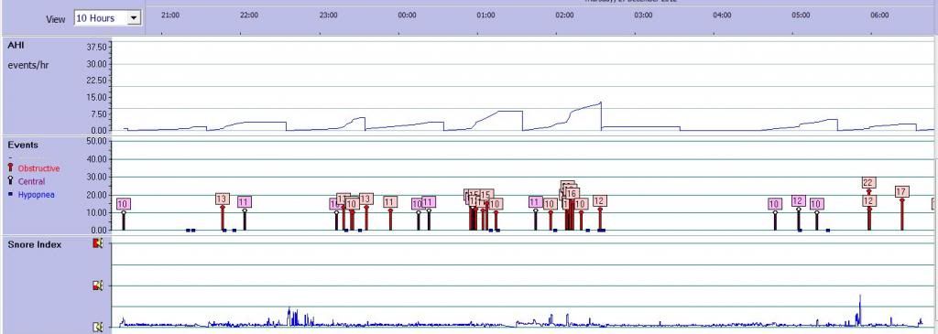Select the event flag labeled 16 near 02:00
The image size is (938, 334).
point(572,194)
